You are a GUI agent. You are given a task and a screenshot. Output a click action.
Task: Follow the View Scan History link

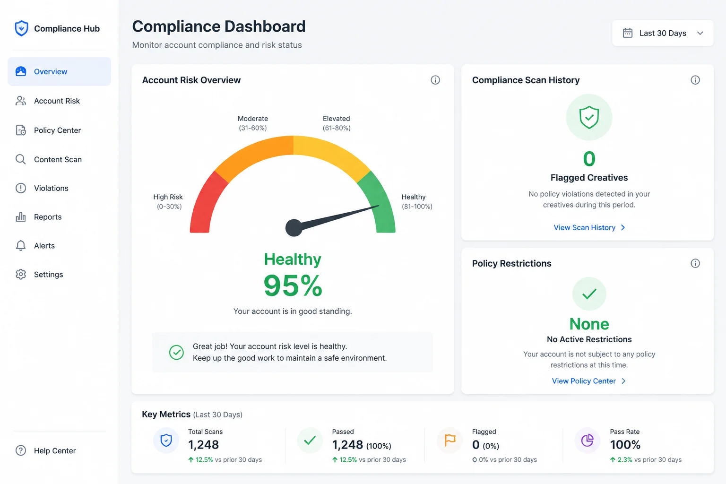(x=584, y=228)
